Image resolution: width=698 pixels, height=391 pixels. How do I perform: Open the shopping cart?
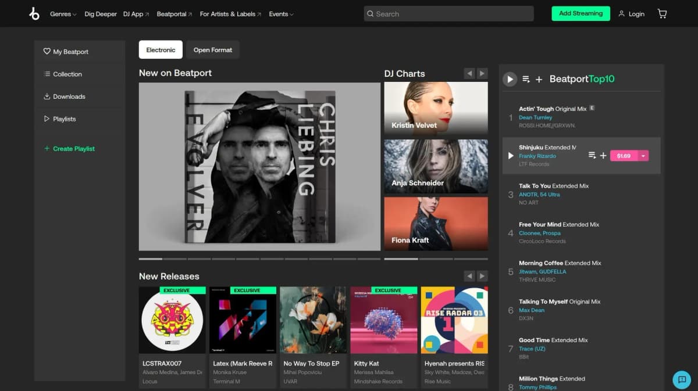(x=662, y=13)
